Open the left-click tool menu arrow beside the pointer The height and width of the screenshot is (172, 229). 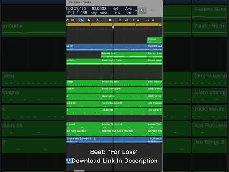click(x=92, y=20)
